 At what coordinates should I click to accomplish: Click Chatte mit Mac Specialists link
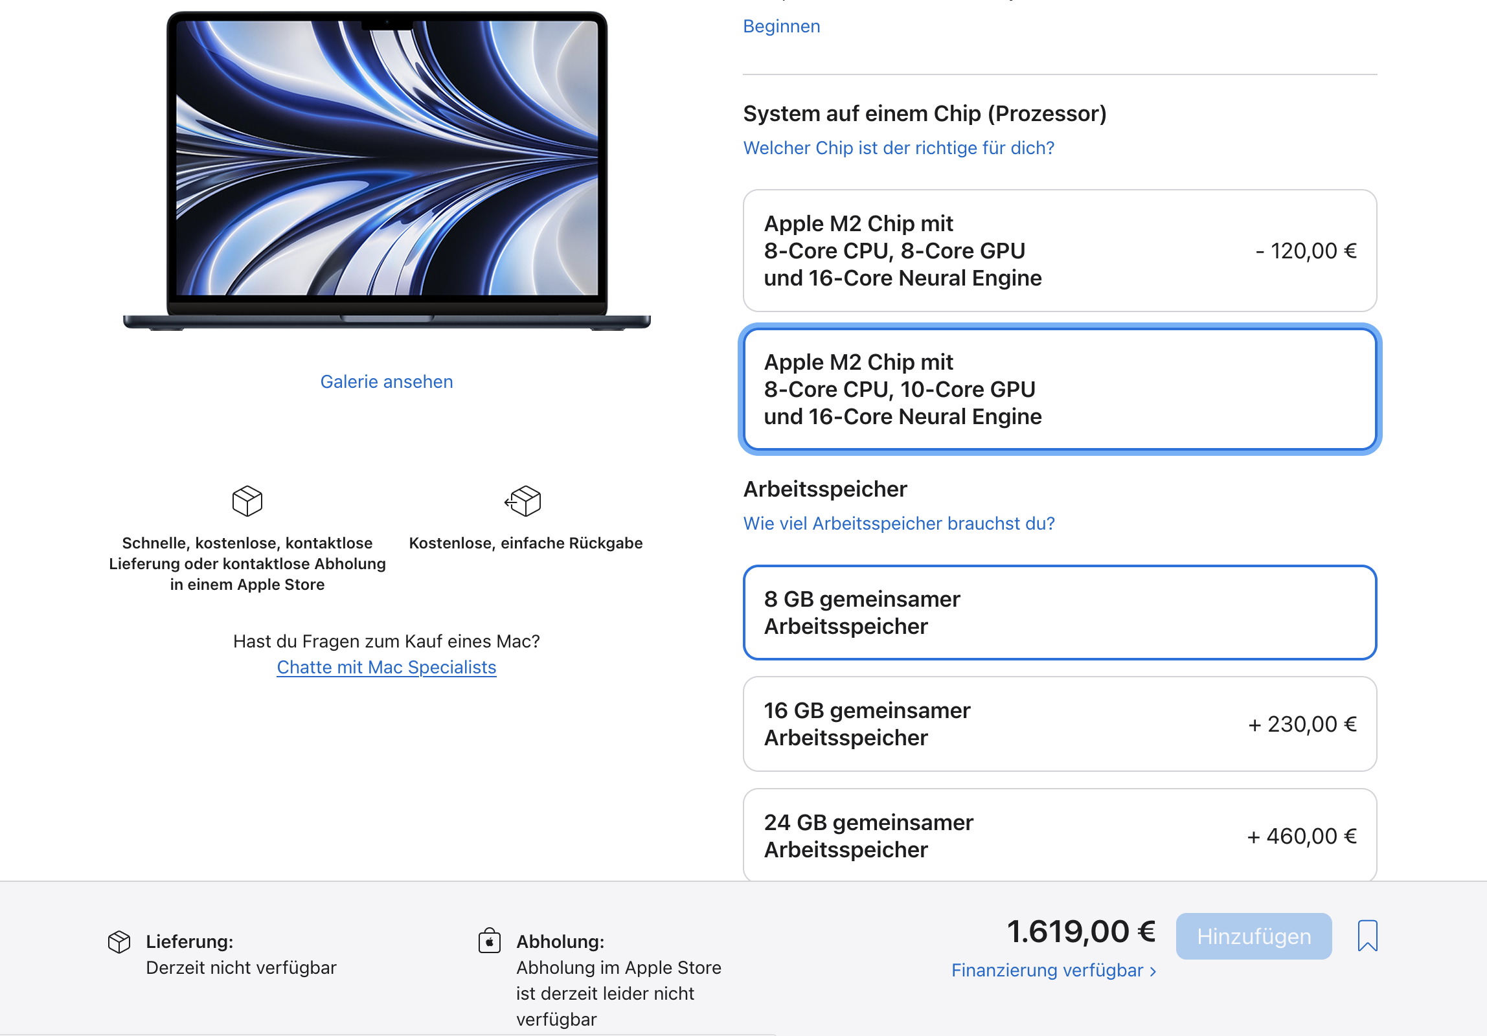pos(387,668)
